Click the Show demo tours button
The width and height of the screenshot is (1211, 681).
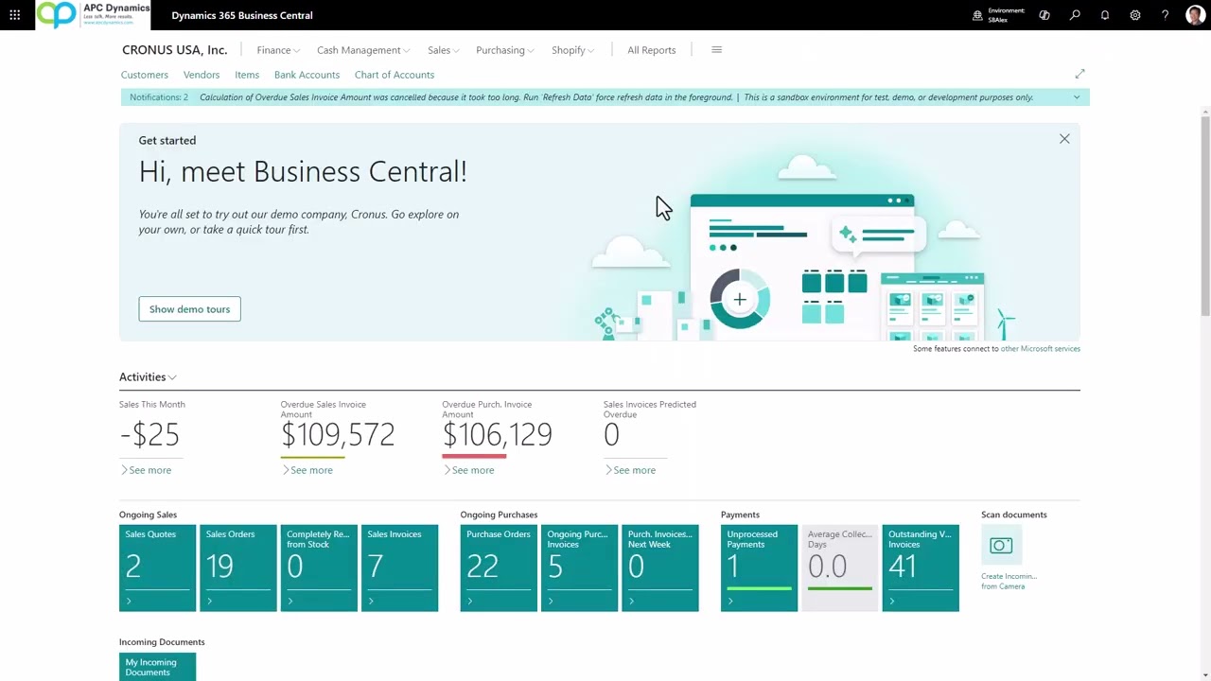(189, 309)
